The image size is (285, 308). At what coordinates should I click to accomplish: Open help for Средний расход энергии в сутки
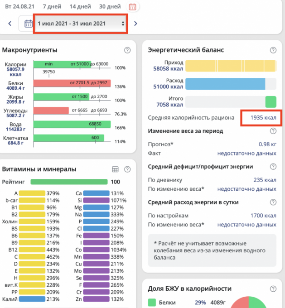[x=273, y=202]
